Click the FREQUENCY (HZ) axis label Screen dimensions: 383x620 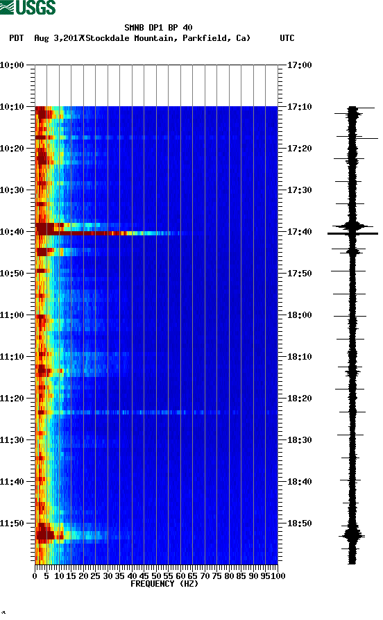click(x=164, y=584)
